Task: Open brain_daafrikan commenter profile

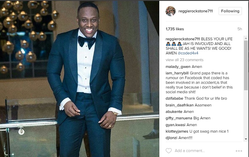Action: pos(179,105)
